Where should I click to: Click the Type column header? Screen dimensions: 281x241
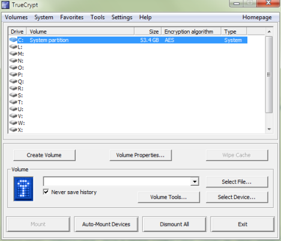[234, 31]
